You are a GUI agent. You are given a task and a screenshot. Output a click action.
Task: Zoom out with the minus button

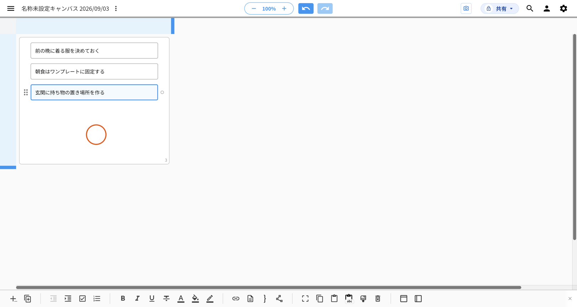(x=254, y=9)
